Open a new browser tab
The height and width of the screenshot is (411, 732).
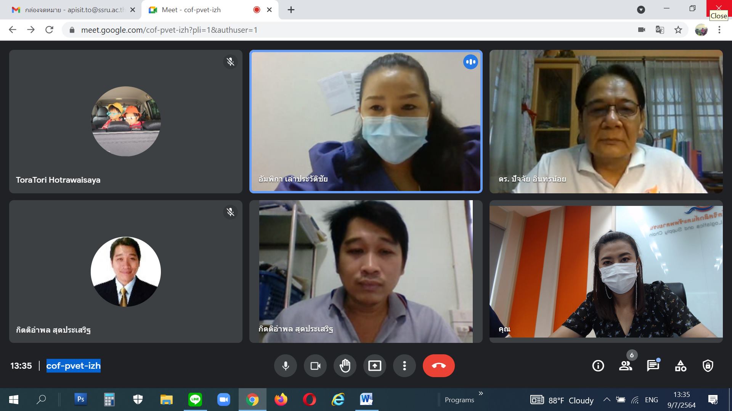pos(291,10)
